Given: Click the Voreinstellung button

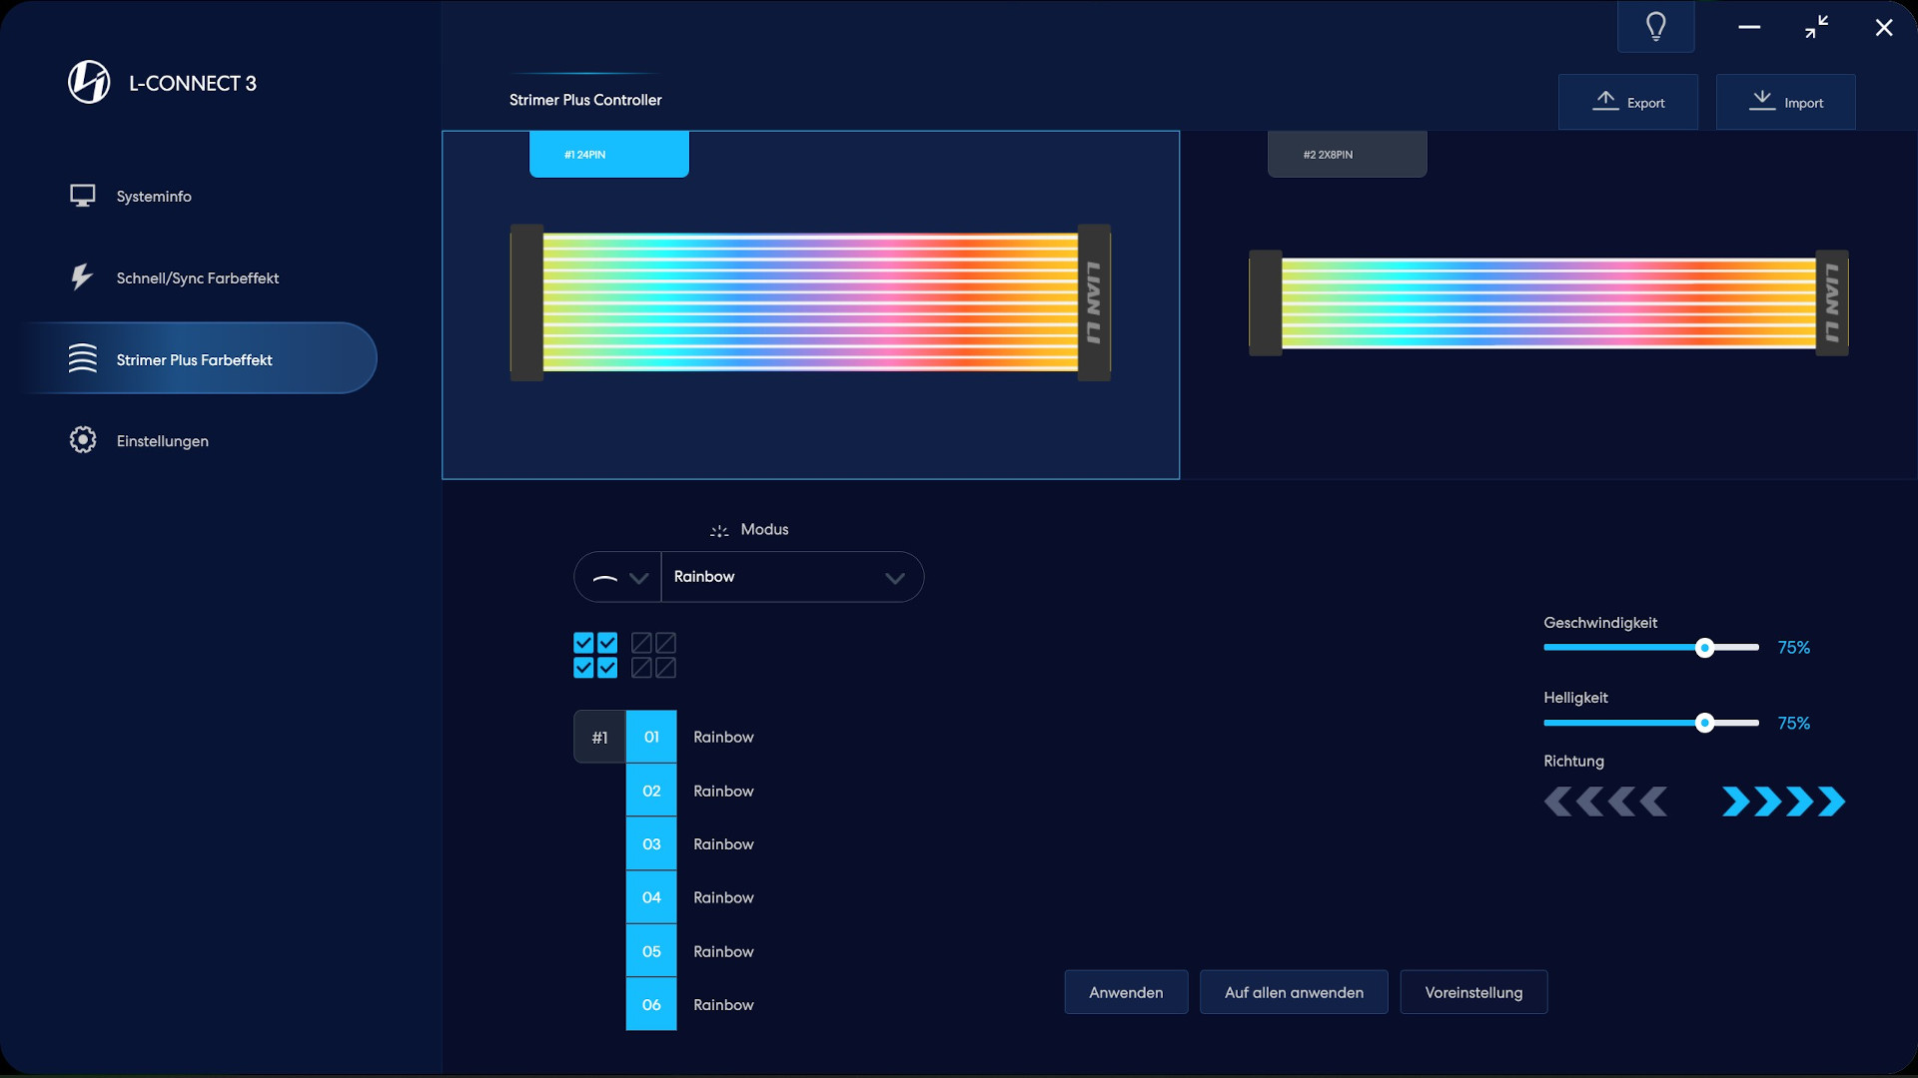Looking at the screenshot, I should point(1473,992).
